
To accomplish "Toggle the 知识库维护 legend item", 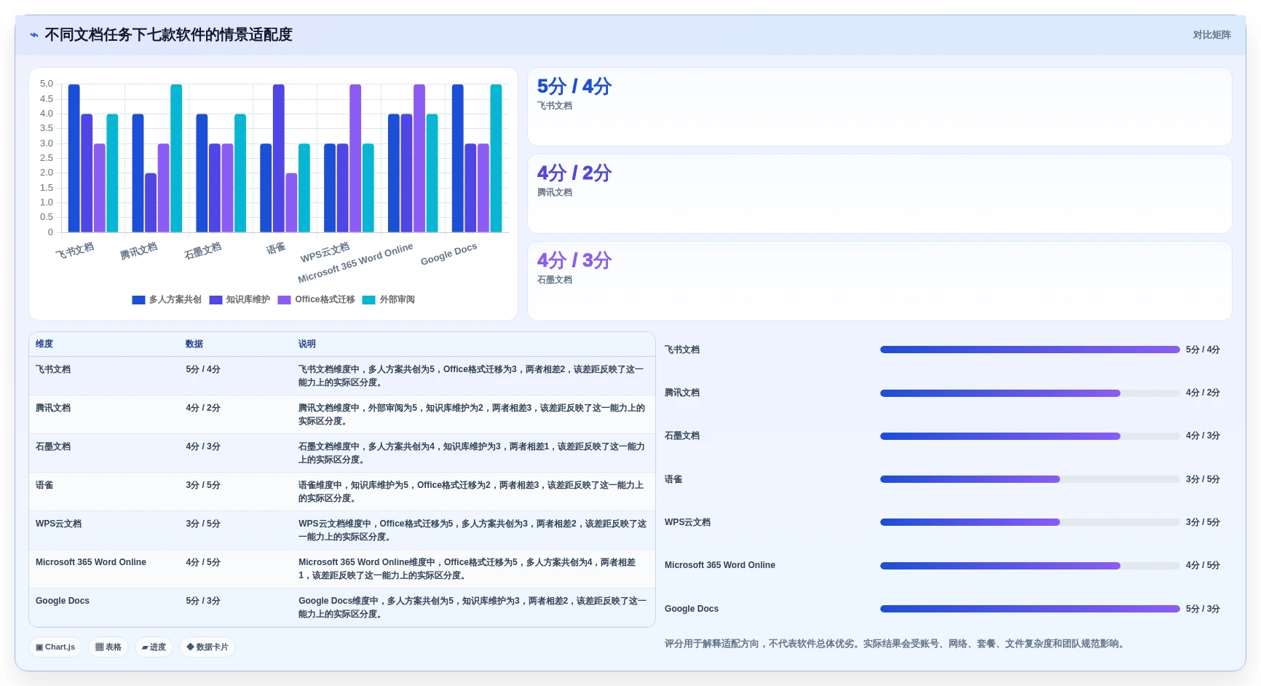I will [240, 299].
